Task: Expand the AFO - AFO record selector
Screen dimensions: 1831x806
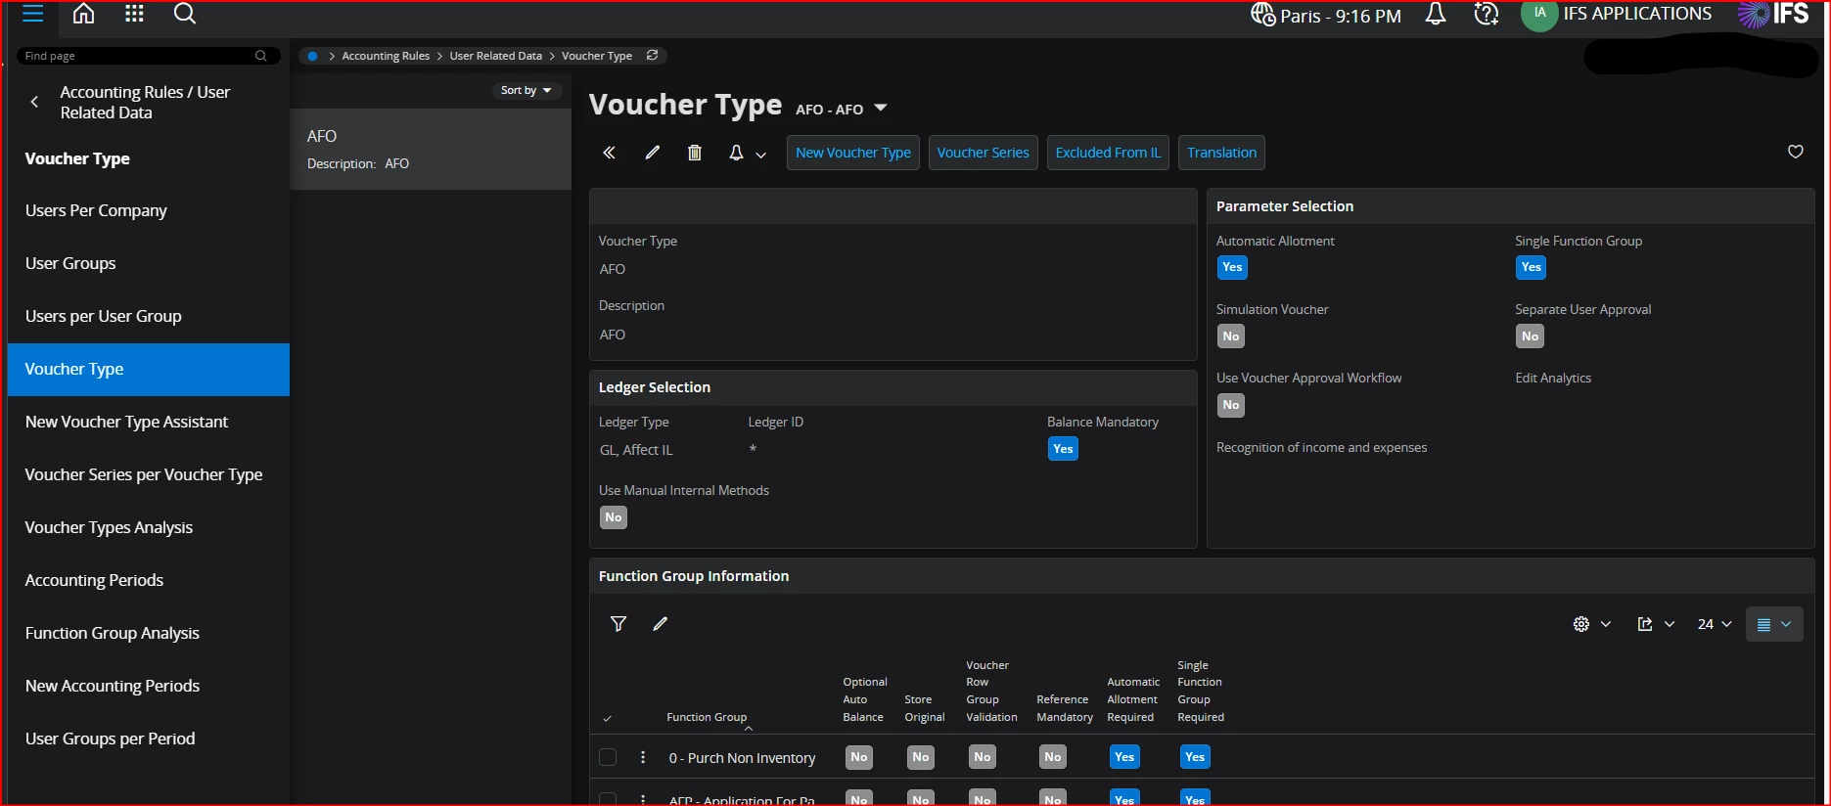Action: 880,109
